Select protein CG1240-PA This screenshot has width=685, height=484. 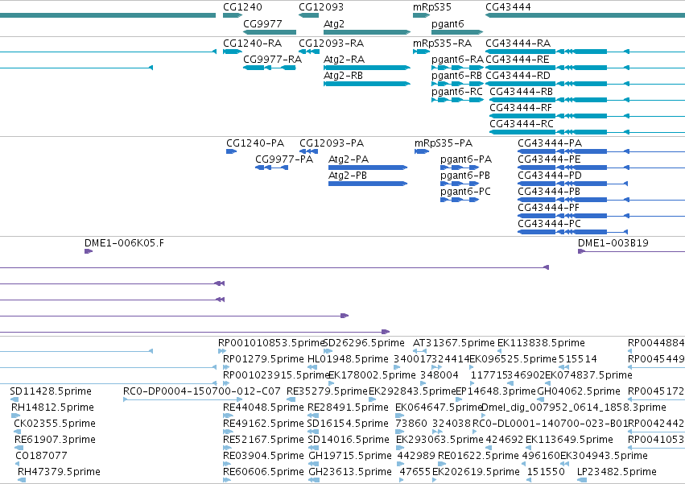click(x=255, y=143)
